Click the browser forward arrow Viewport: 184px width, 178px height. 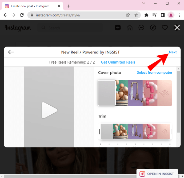pos(14,15)
